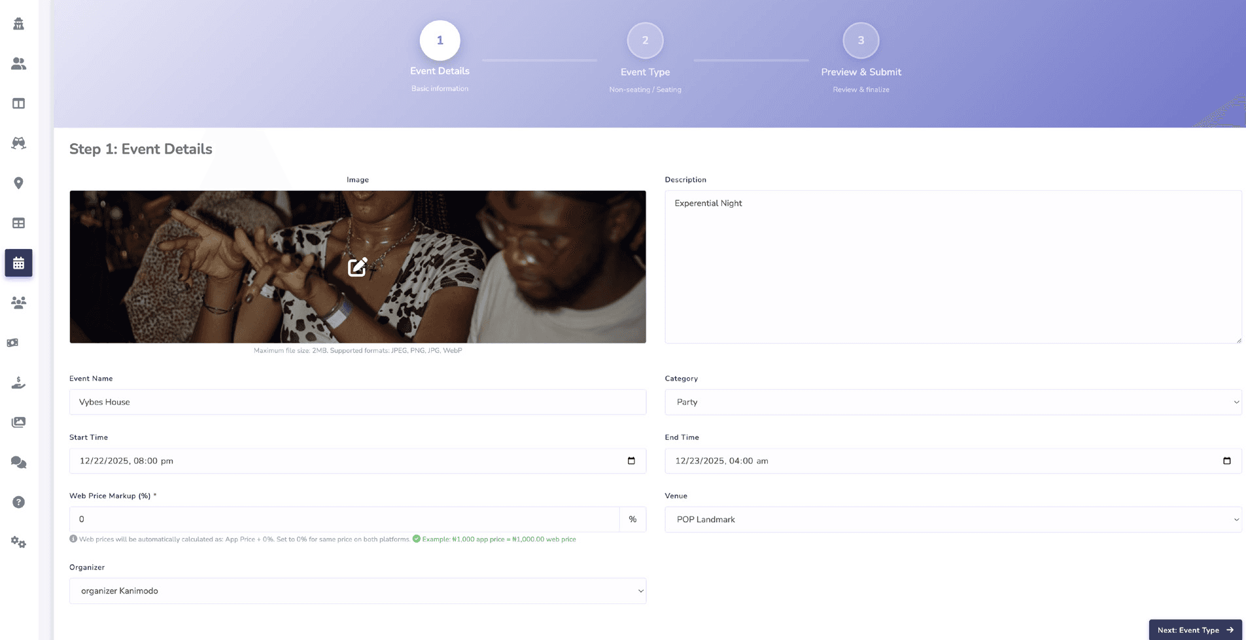Screen dimensions: 1246x640
Task: Click the Web Price Markup input
Action: pyautogui.click(x=345, y=519)
